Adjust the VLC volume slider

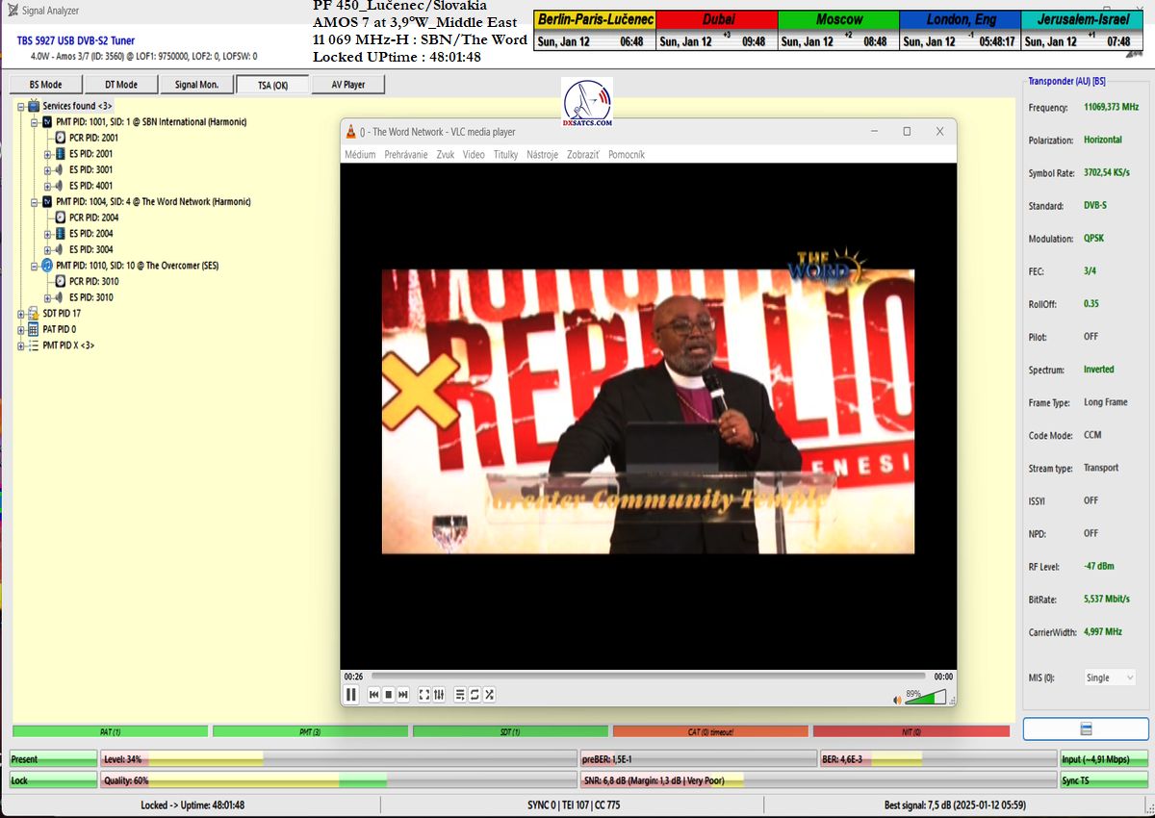tap(926, 697)
